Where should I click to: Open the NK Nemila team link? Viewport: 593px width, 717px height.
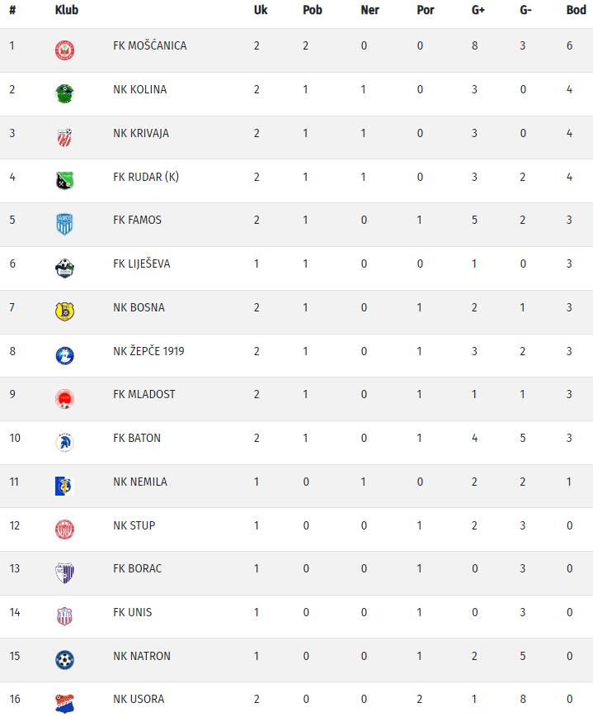click(x=140, y=482)
